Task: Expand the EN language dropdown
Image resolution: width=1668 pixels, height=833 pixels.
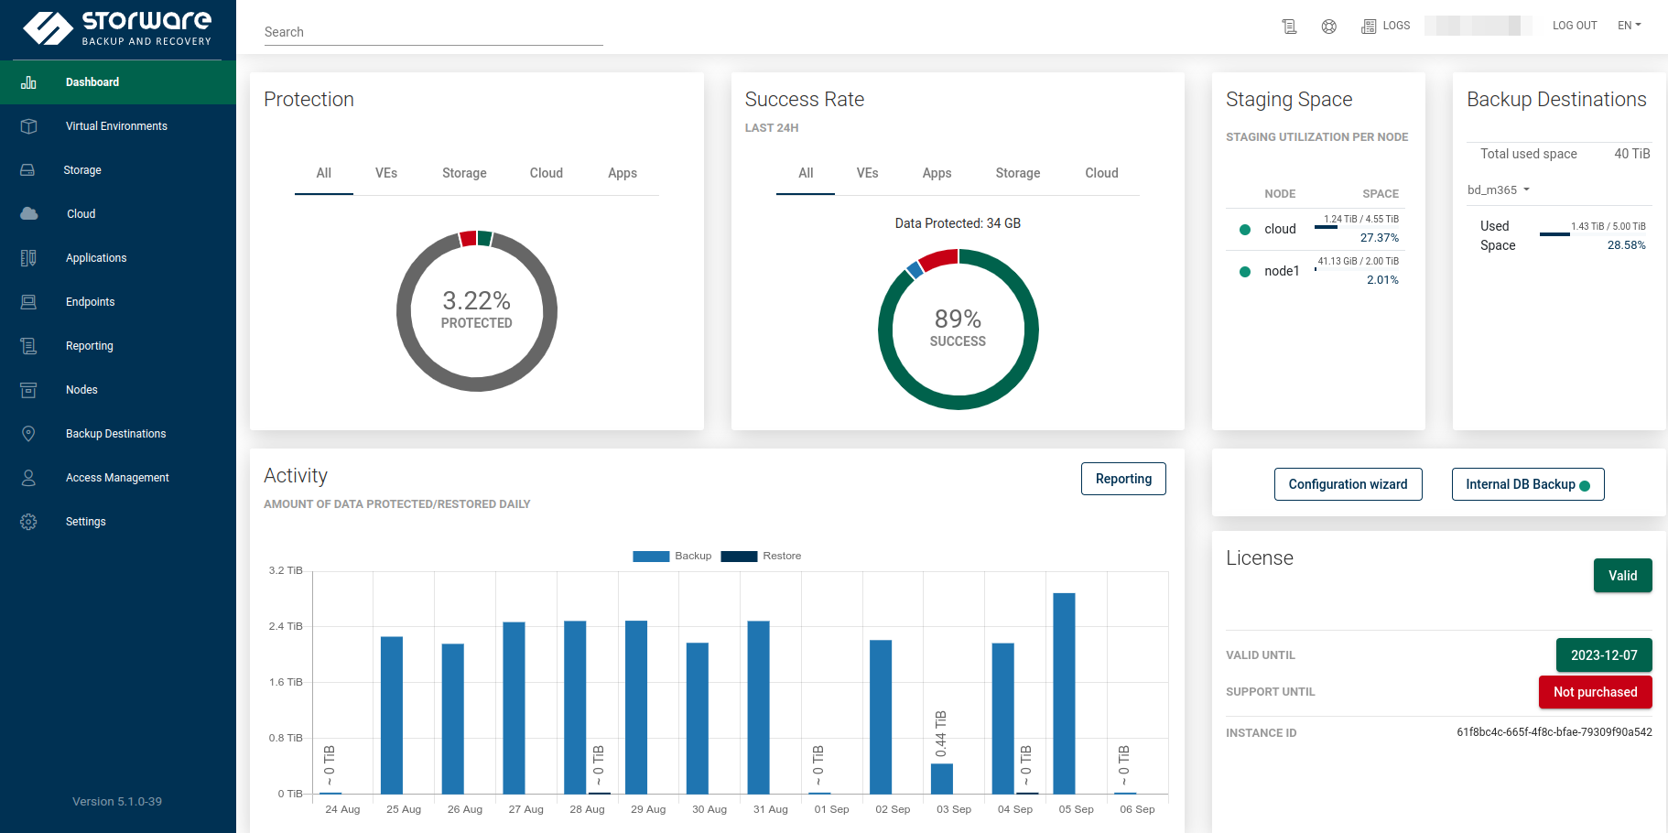Action: [1629, 26]
